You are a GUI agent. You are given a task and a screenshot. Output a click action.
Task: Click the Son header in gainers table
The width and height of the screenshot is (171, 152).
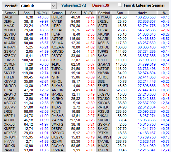coord(26,13)
